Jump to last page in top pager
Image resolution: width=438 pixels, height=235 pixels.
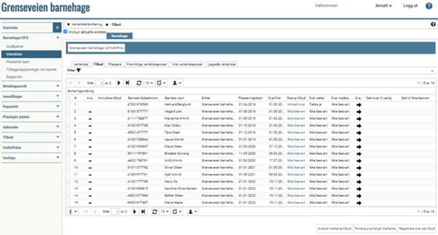point(127,83)
